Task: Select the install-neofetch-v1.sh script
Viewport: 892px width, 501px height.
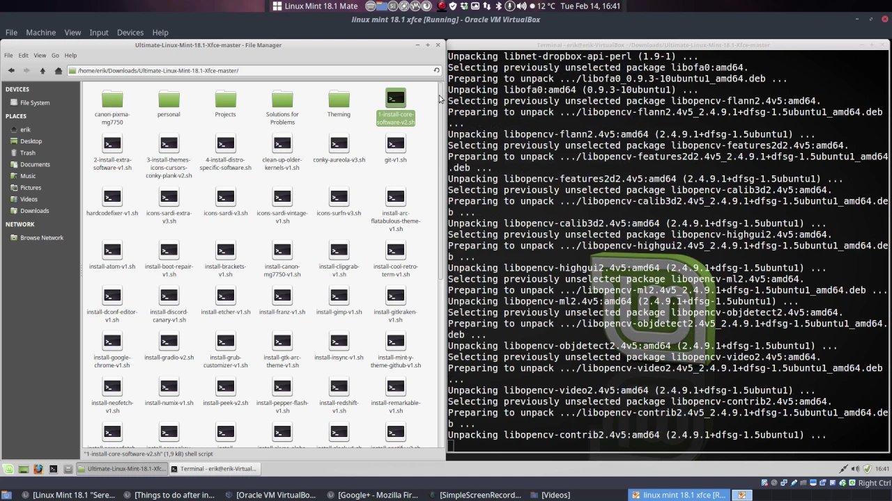Action: tap(112, 396)
